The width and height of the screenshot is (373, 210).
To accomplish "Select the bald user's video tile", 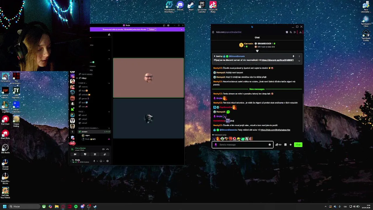I will (149, 78).
